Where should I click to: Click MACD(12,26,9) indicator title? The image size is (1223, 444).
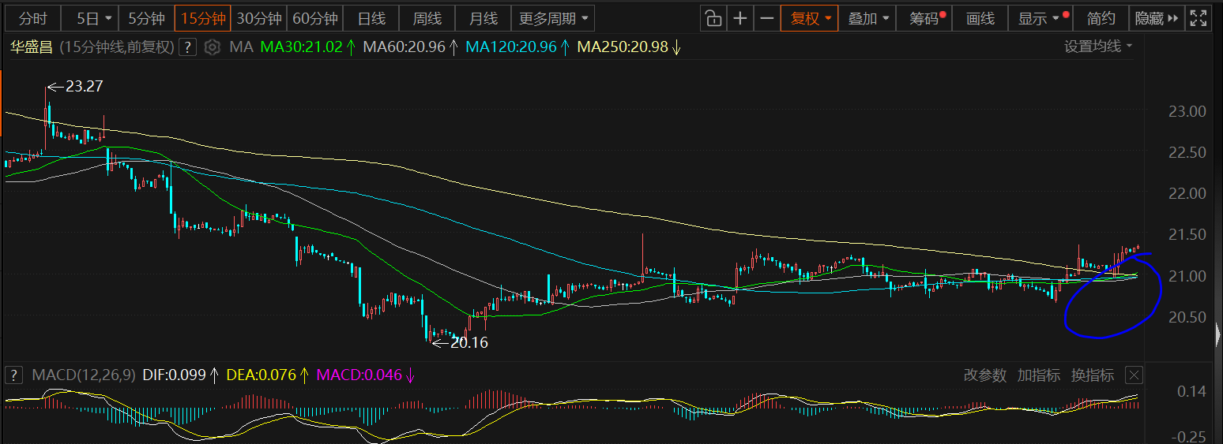click(x=85, y=375)
